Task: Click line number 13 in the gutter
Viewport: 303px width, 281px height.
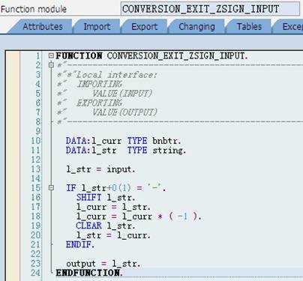Action: coord(35,169)
